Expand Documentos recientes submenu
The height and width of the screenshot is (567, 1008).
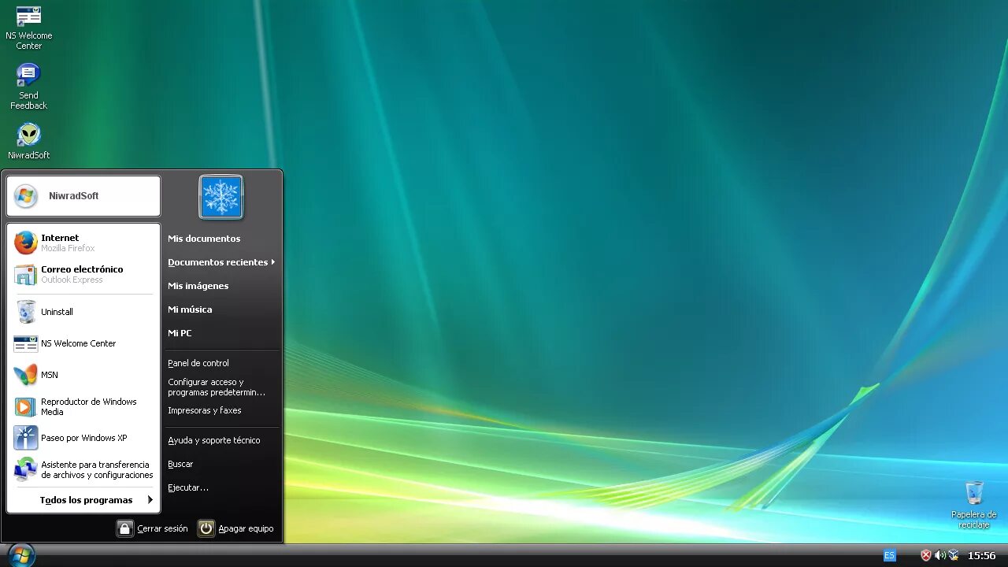pos(222,262)
